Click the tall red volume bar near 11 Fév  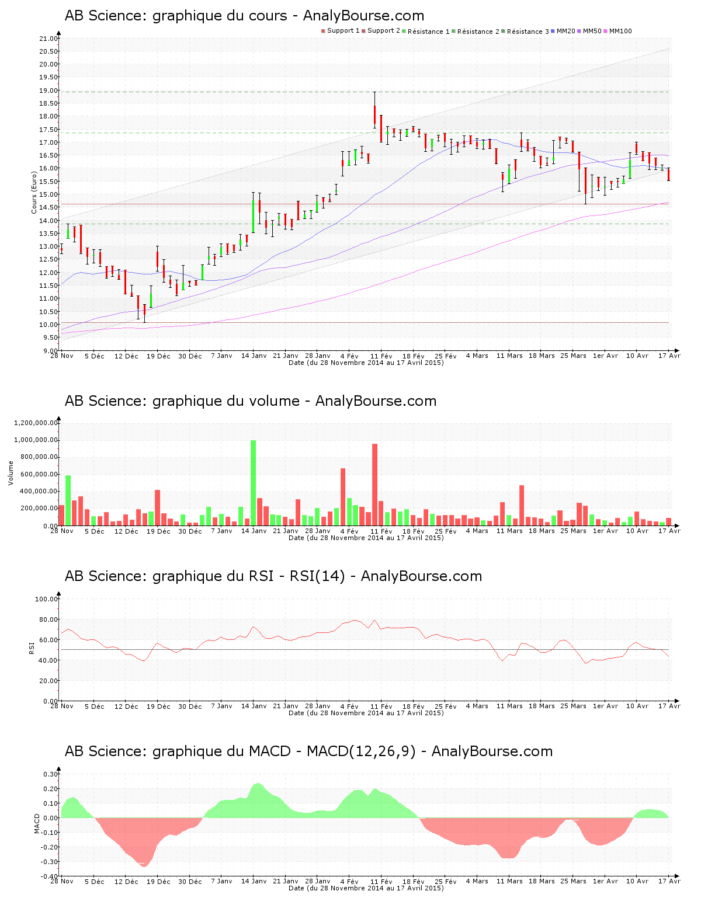374,485
